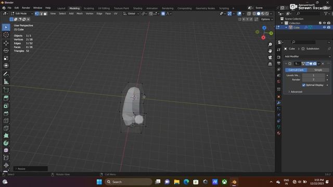Image resolution: width=333 pixels, height=187 pixels.
Task: Select the Select Box tool
Action: click(x=6, y=28)
